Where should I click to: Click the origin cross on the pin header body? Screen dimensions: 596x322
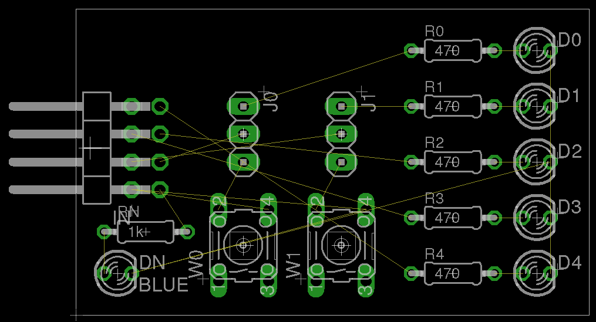pyautogui.click(x=91, y=148)
